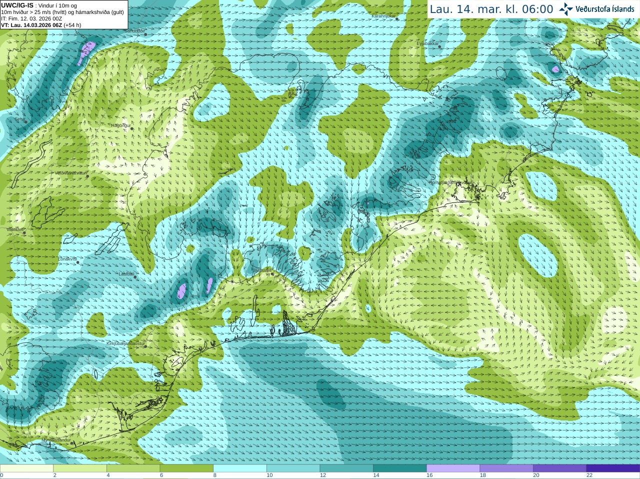This screenshot has height=479, width=640.
Task: Pick the 8–10 m/s light cyan legend swatch
Action: pos(240,468)
